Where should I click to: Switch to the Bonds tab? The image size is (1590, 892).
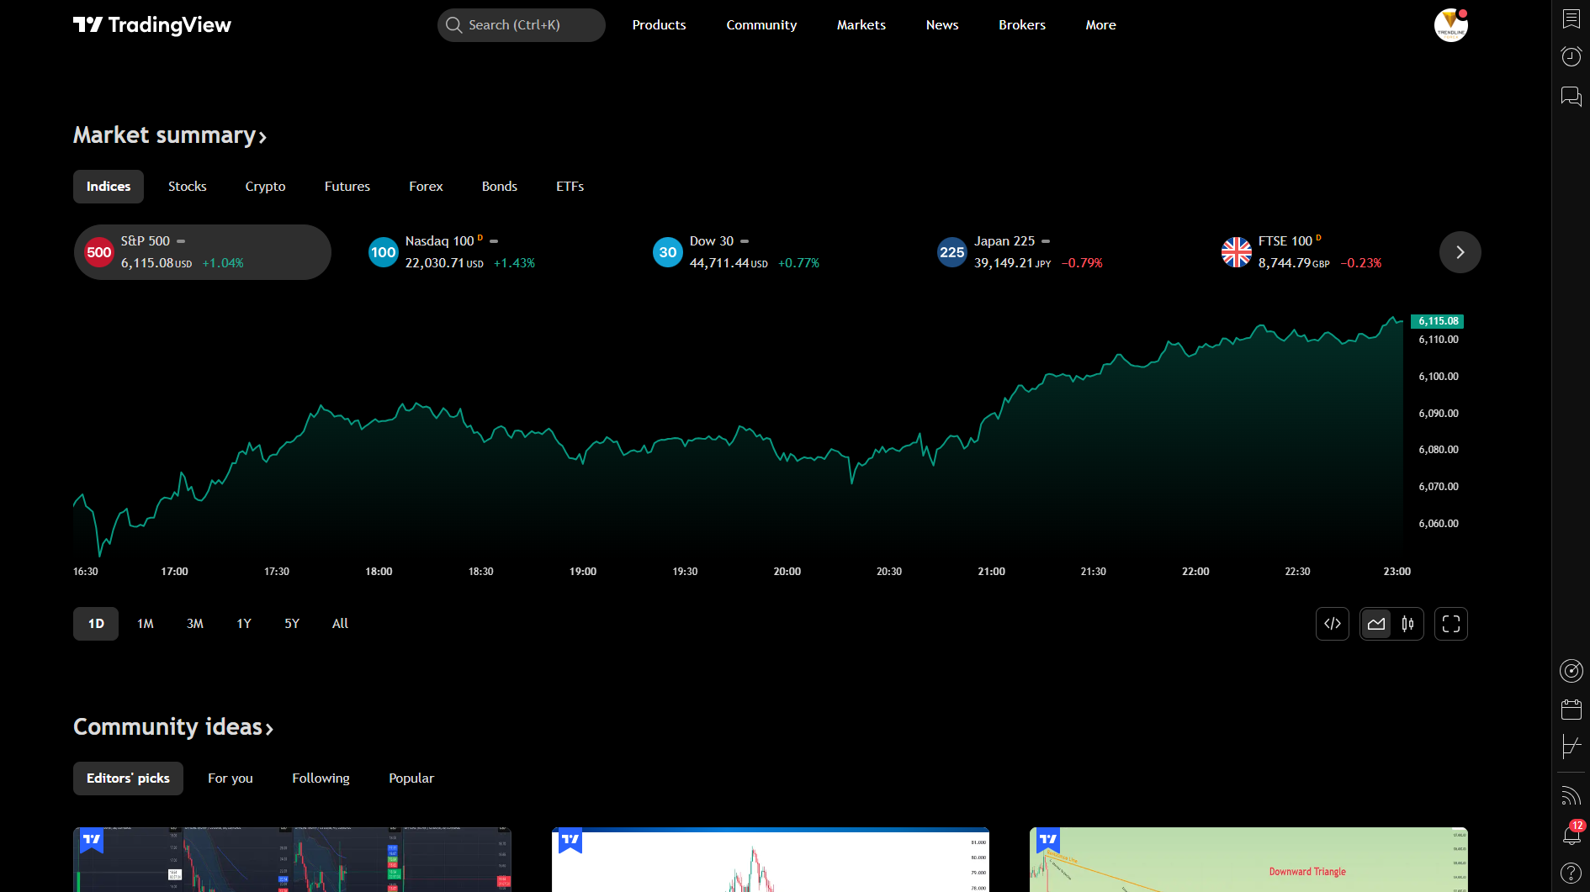click(x=500, y=187)
